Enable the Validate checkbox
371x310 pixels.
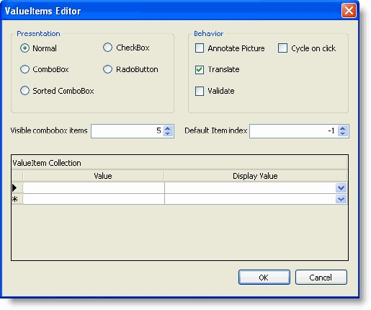(200, 91)
